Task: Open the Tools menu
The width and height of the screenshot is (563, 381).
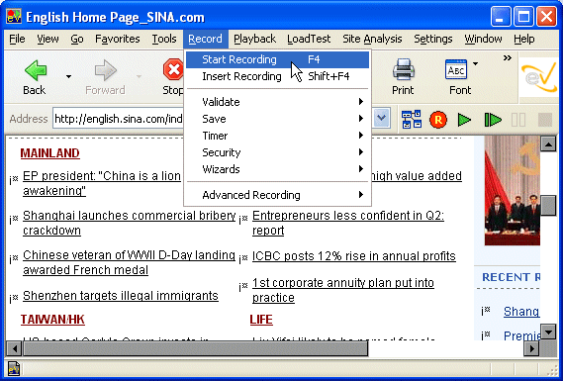Action: 164,39
